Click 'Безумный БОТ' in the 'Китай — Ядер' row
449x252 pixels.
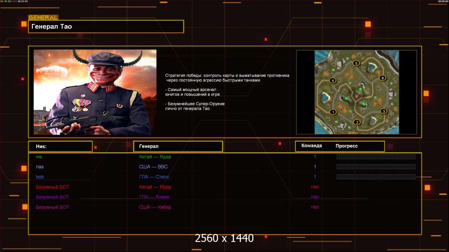52,187
